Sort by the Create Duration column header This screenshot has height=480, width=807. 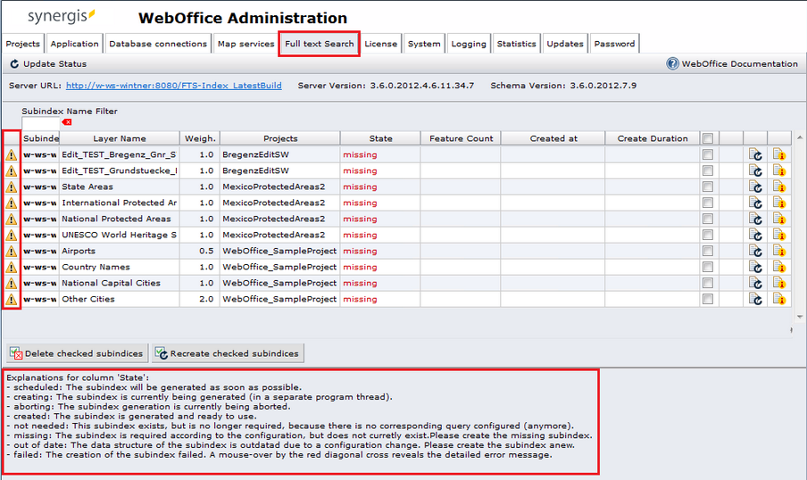(x=653, y=138)
